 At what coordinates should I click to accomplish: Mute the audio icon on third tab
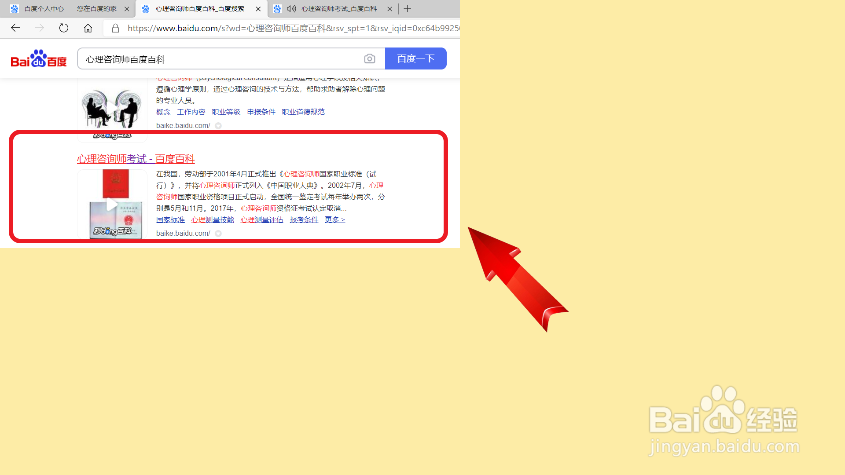click(291, 8)
